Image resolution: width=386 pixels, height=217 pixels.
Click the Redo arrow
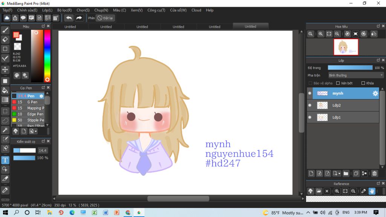pyautogui.click(x=79, y=18)
